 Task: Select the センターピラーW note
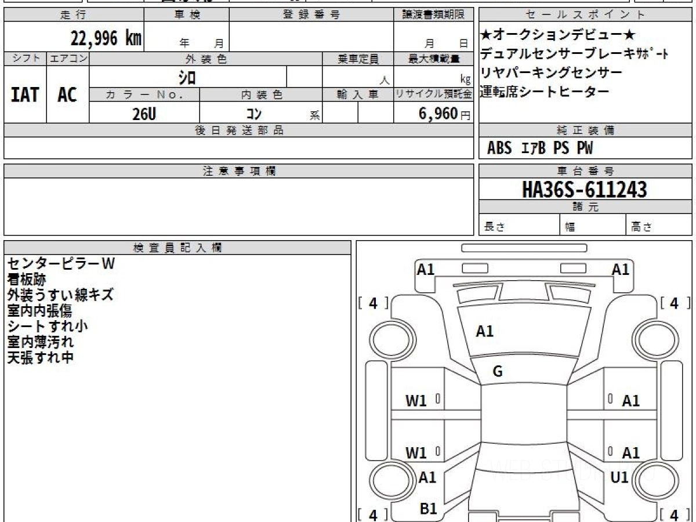(61, 264)
